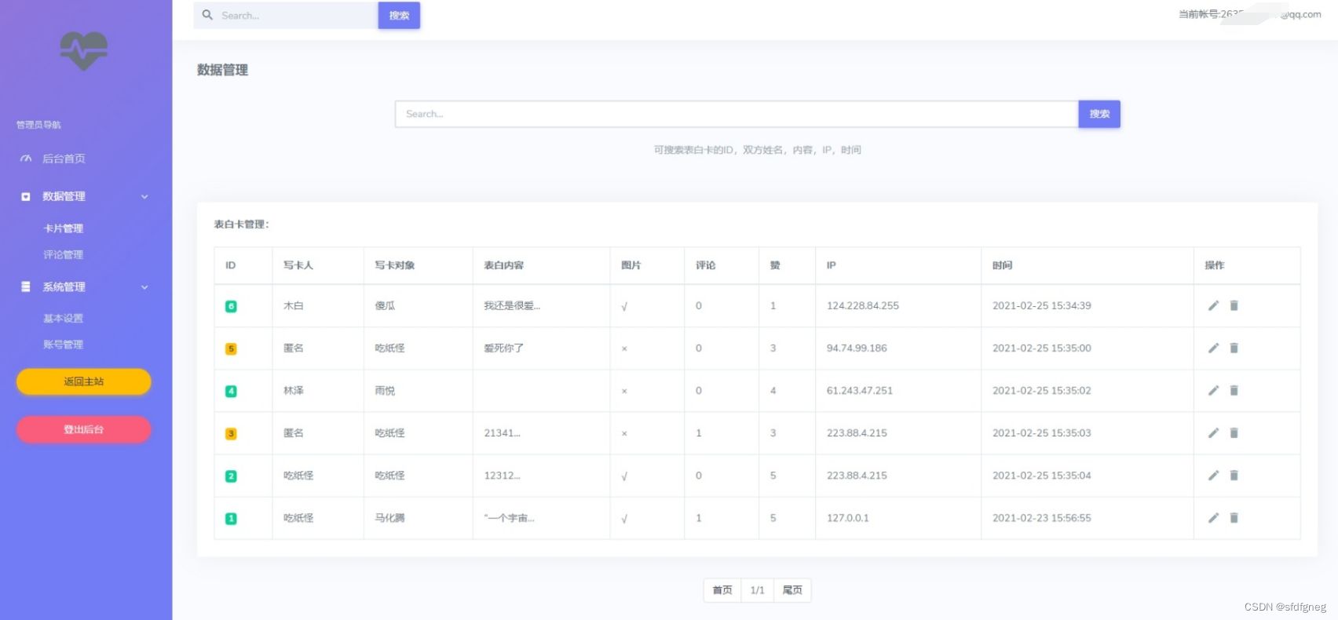
Task: Click the IP column header
Action: coord(831,265)
